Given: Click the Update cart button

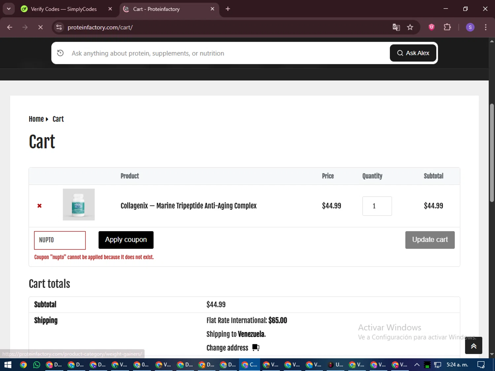Looking at the screenshot, I should (x=430, y=240).
